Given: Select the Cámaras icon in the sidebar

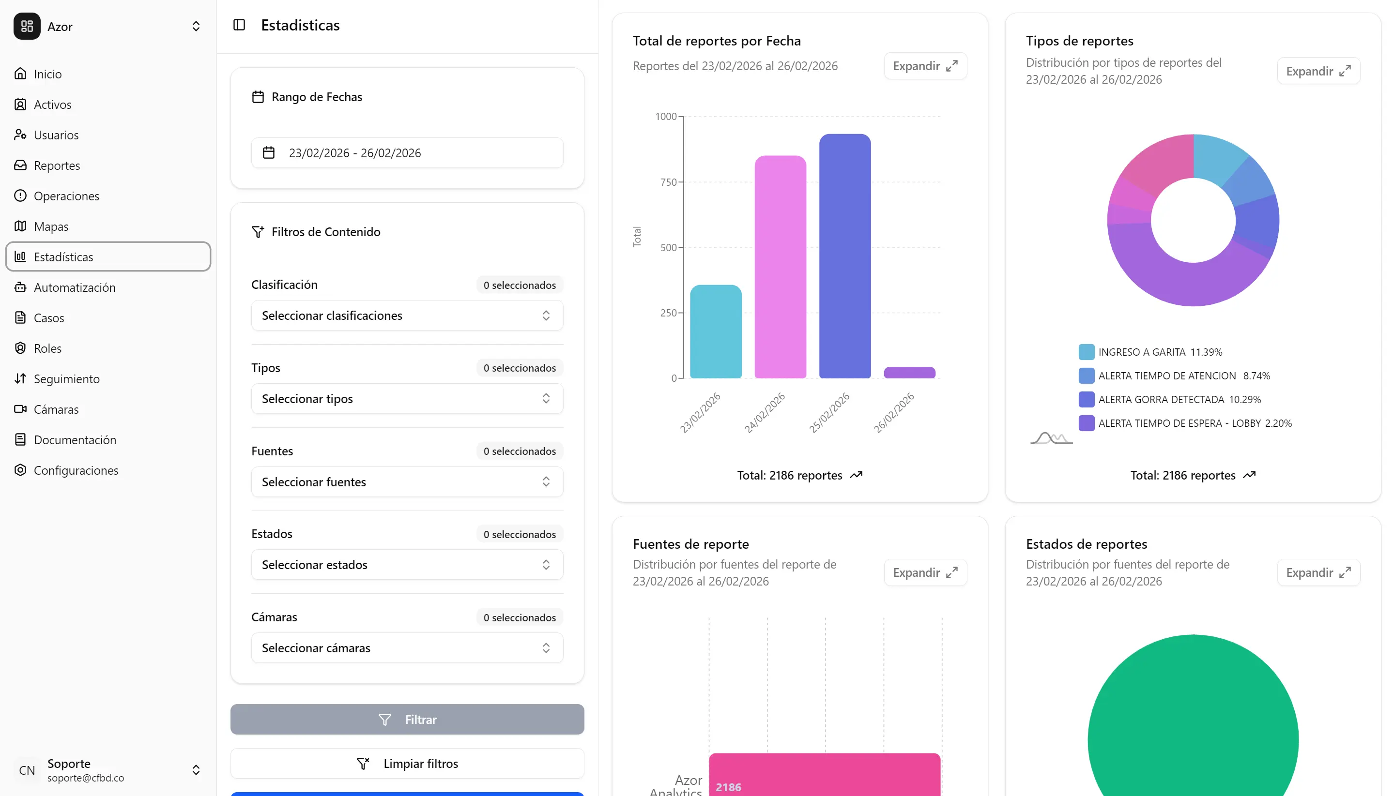Looking at the screenshot, I should pos(20,409).
